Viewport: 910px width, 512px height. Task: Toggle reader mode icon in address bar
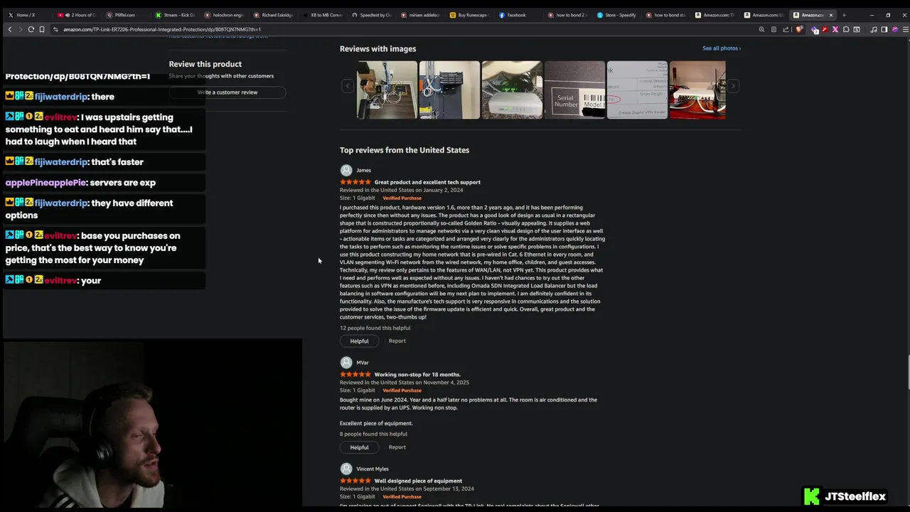click(x=773, y=29)
